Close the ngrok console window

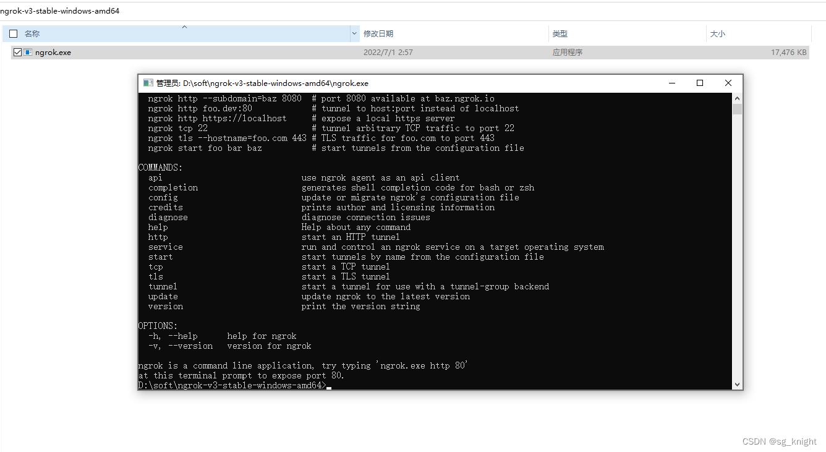[728, 83]
